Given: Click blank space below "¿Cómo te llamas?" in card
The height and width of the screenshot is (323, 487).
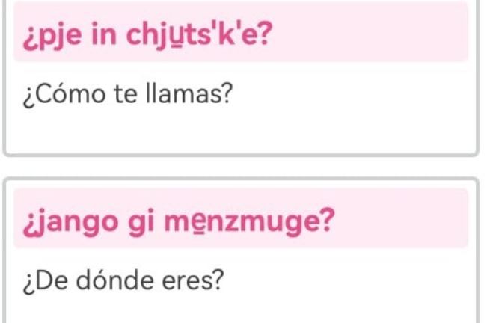Looking at the screenshot, I should tap(241, 130).
